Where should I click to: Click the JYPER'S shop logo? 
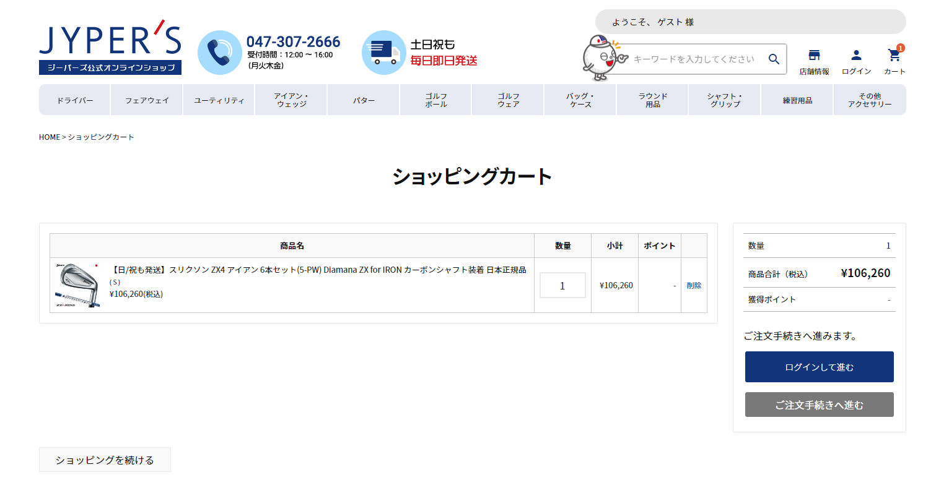110,43
